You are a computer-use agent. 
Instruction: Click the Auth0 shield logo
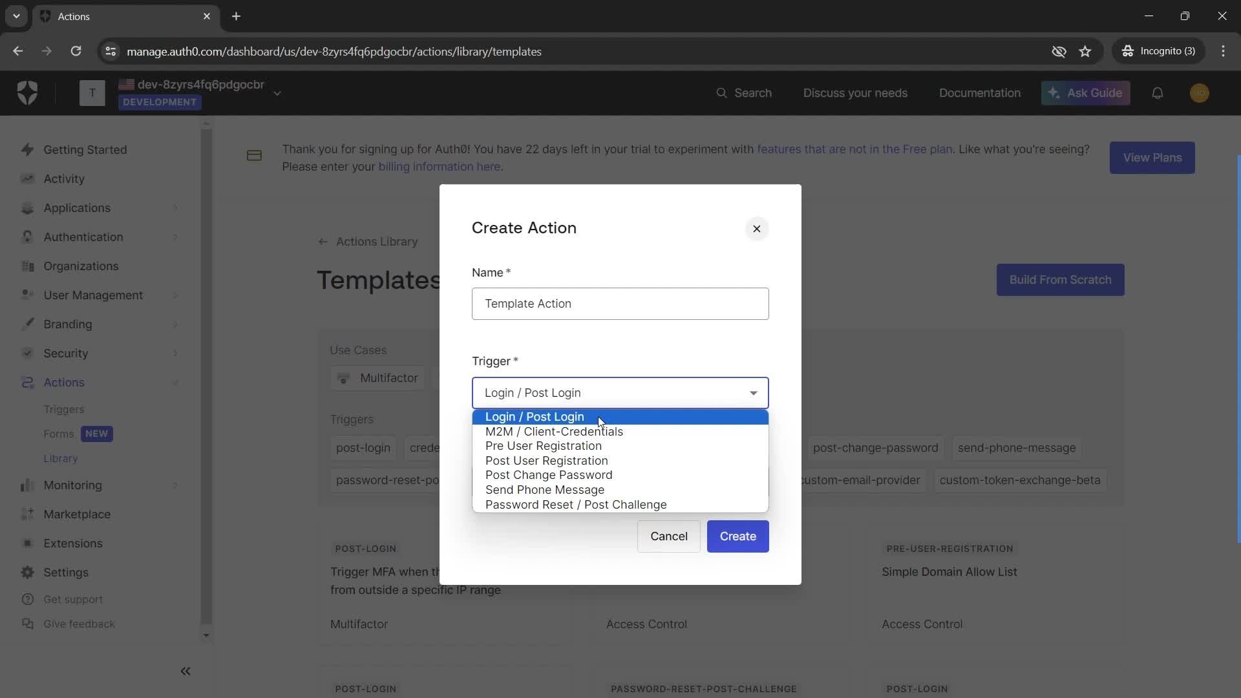click(27, 93)
